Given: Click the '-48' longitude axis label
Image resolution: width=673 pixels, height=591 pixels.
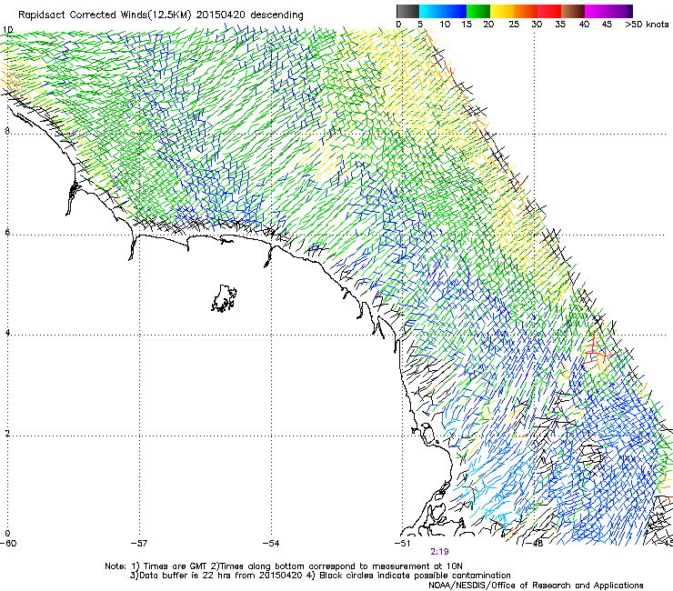Looking at the screenshot, I should [x=535, y=544].
